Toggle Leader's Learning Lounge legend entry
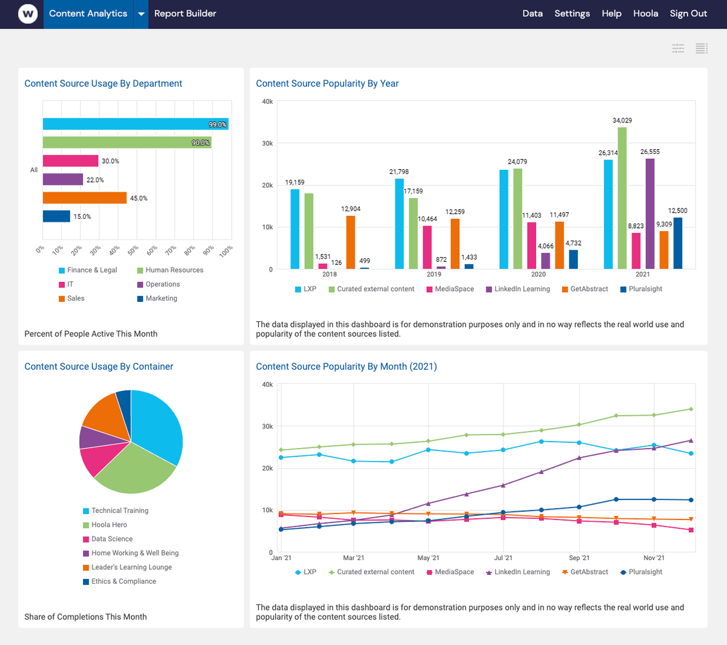Image resolution: width=727 pixels, height=645 pixels. pos(127,567)
